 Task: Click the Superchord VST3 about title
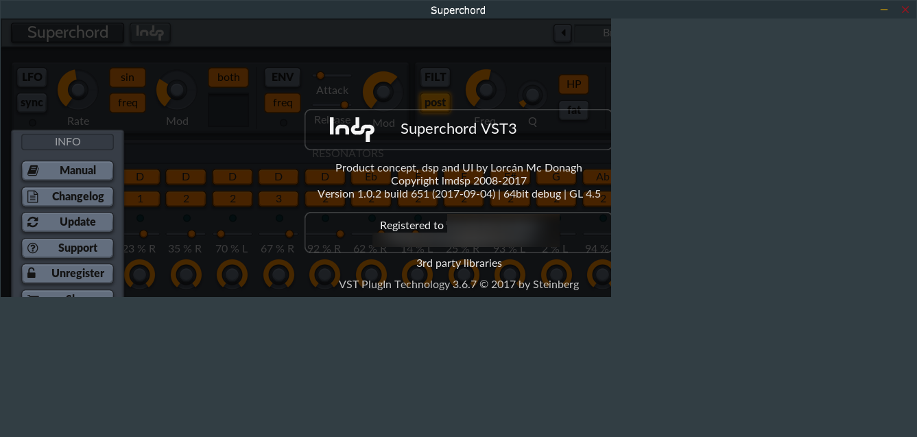coord(458,128)
